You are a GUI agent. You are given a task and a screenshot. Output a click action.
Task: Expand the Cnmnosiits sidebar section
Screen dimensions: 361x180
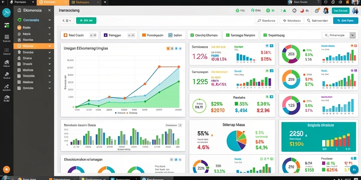[x=33, y=20]
